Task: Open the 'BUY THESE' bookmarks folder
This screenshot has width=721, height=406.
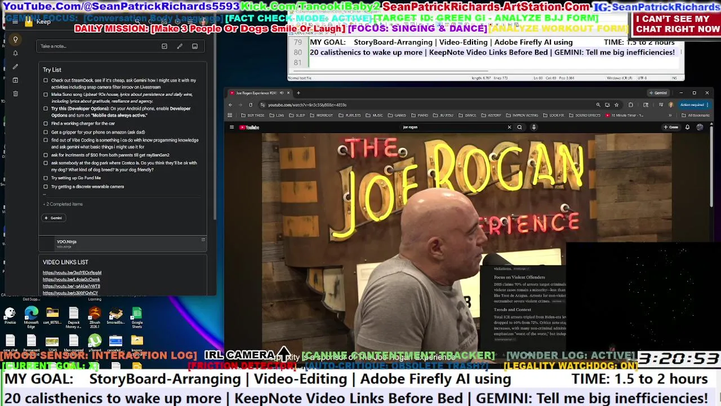Action: (x=252, y=116)
